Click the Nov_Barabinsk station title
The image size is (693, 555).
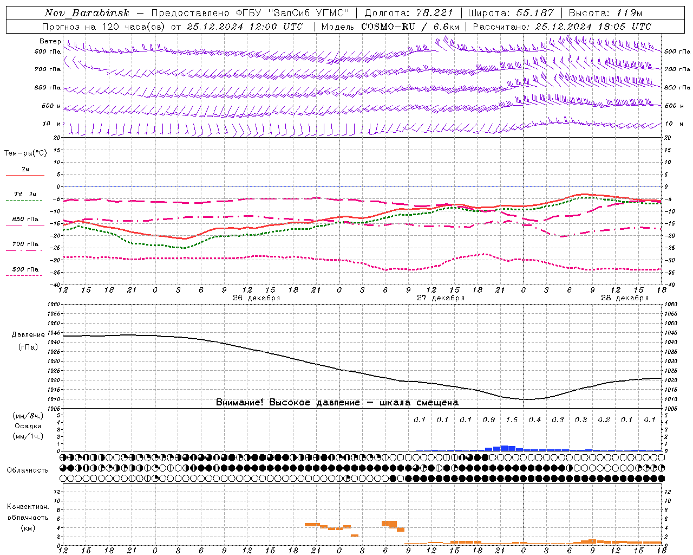[87, 13]
